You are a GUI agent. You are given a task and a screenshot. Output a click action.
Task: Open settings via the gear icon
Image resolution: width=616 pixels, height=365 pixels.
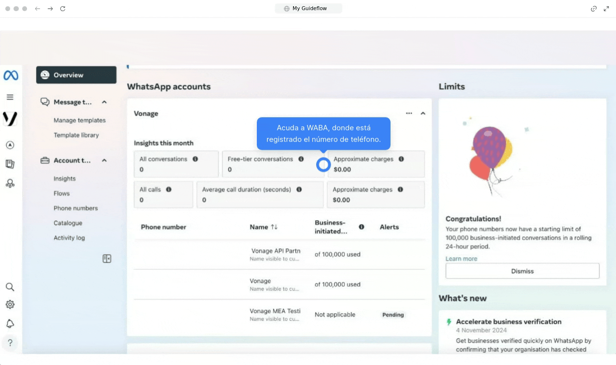pos(10,305)
